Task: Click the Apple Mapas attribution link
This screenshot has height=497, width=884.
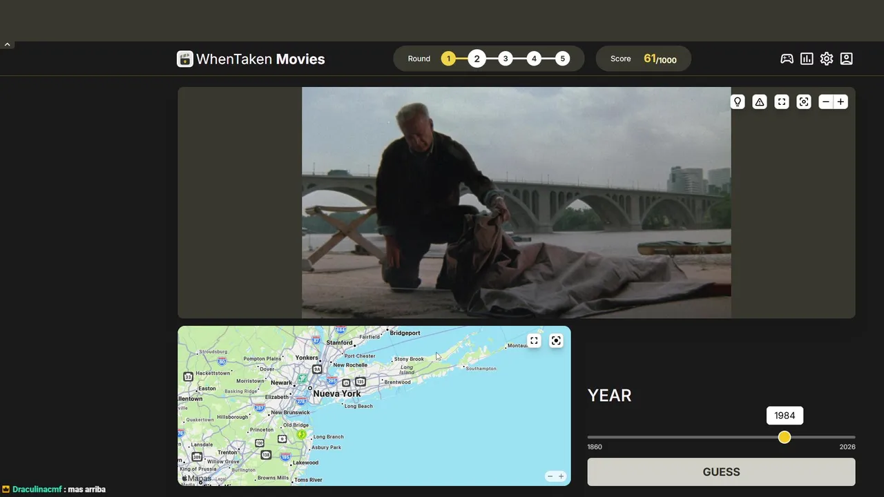Action: tap(197, 478)
